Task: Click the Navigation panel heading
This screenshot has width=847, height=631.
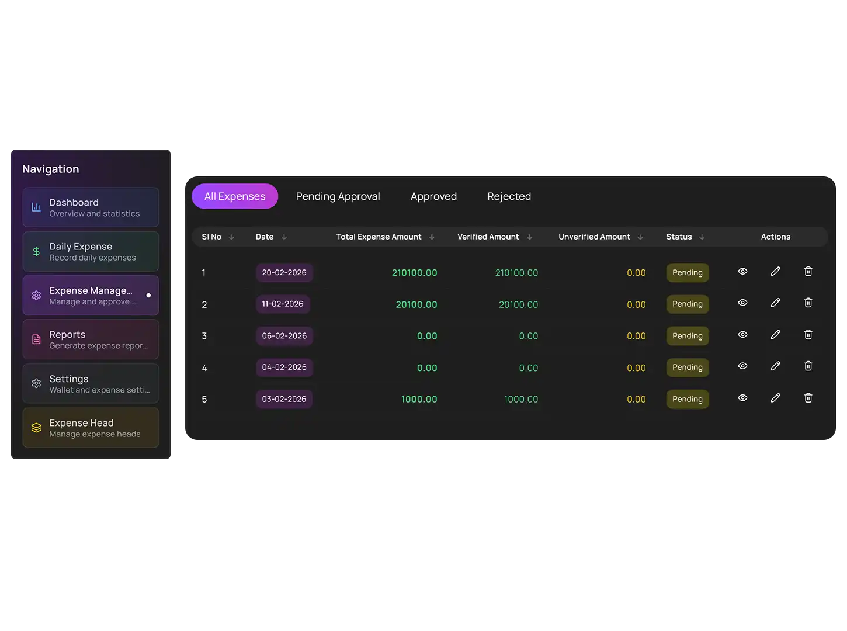Action: [51, 169]
